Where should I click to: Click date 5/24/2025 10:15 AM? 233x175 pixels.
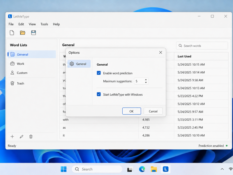point(191,64)
